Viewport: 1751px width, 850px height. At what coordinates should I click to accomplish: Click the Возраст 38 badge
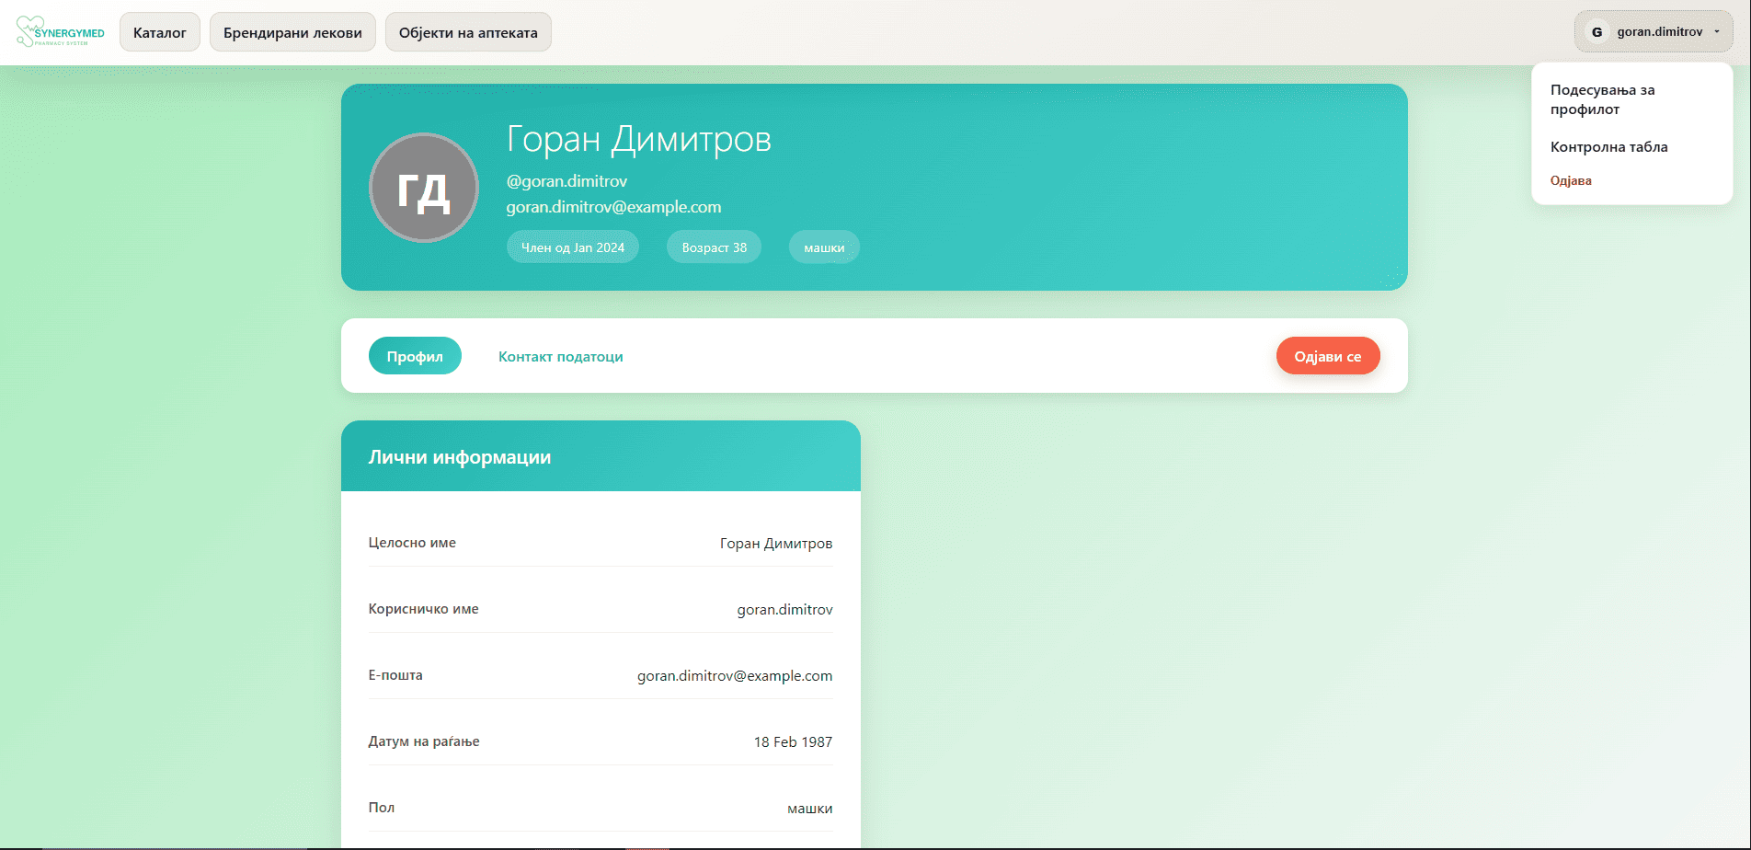(714, 247)
